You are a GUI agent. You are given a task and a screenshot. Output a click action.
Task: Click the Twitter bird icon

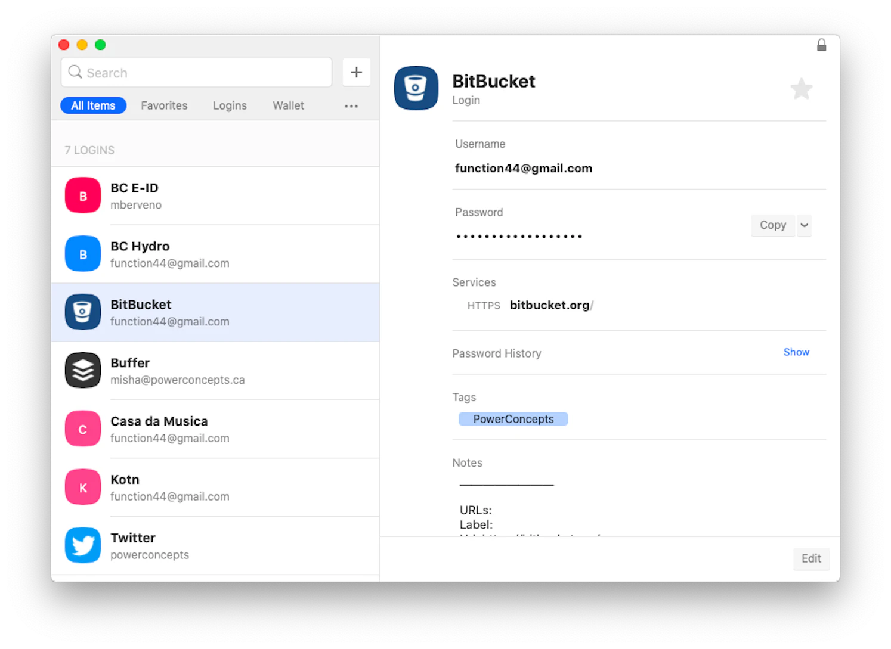83,545
